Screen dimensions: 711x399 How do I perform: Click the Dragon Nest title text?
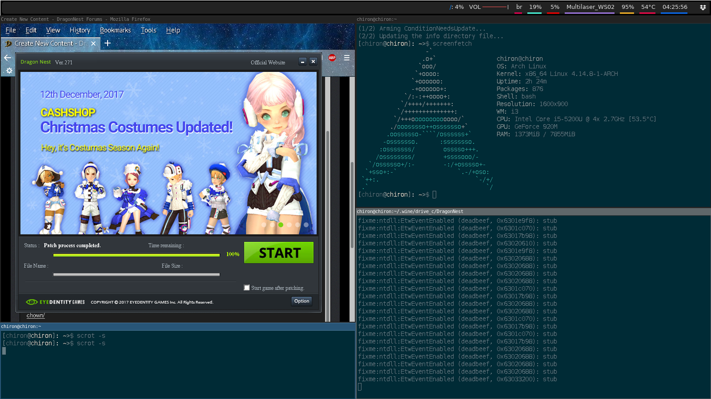(x=36, y=63)
